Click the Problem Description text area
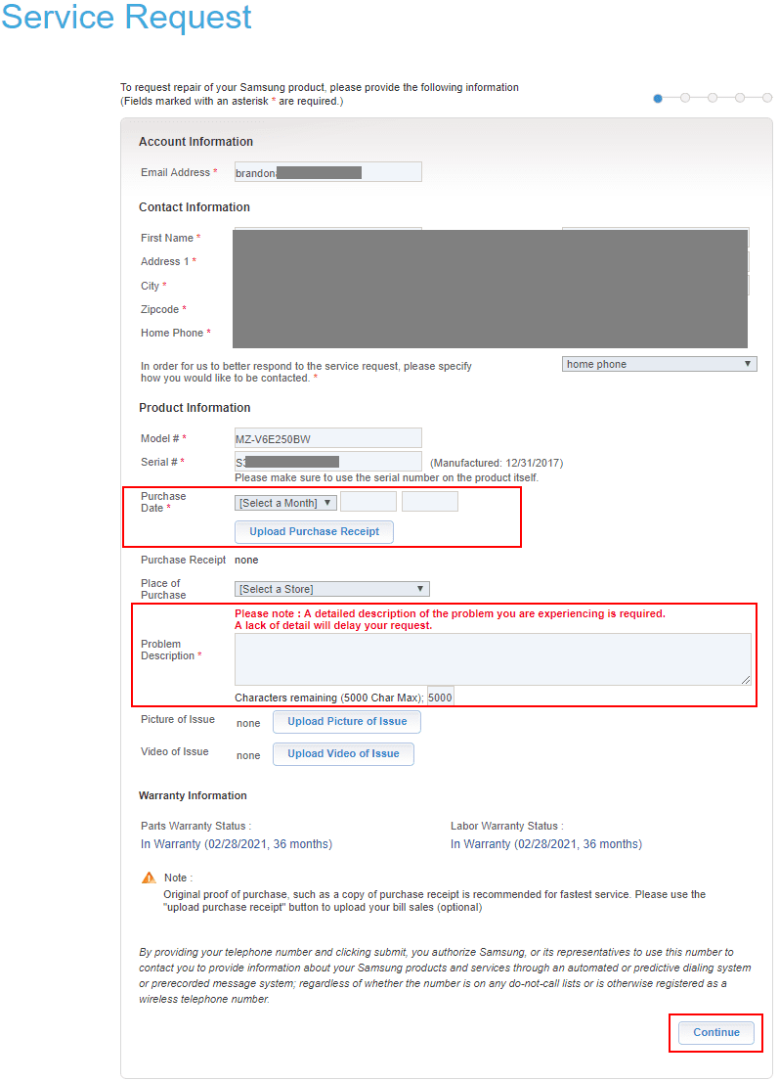The image size is (779, 1081). [494, 659]
